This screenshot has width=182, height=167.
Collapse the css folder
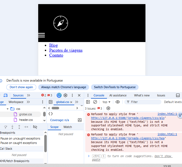coord(8,109)
